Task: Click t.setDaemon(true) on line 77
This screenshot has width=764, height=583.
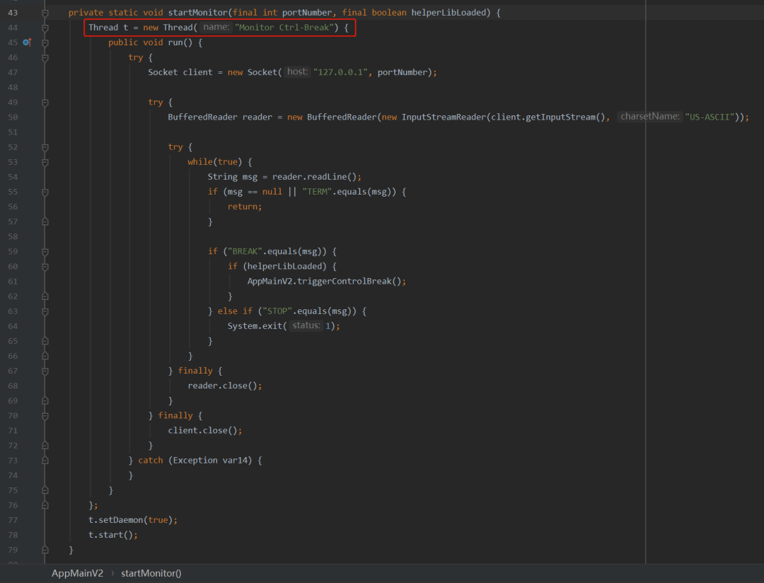Action: [130, 520]
